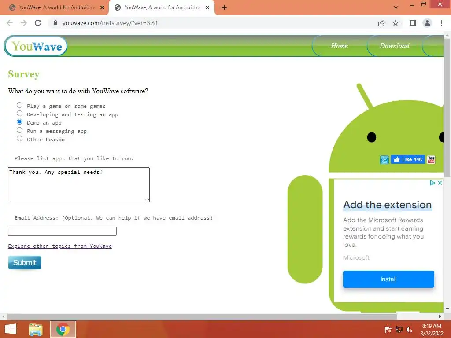Click the Email Address input field

point(63,231)
